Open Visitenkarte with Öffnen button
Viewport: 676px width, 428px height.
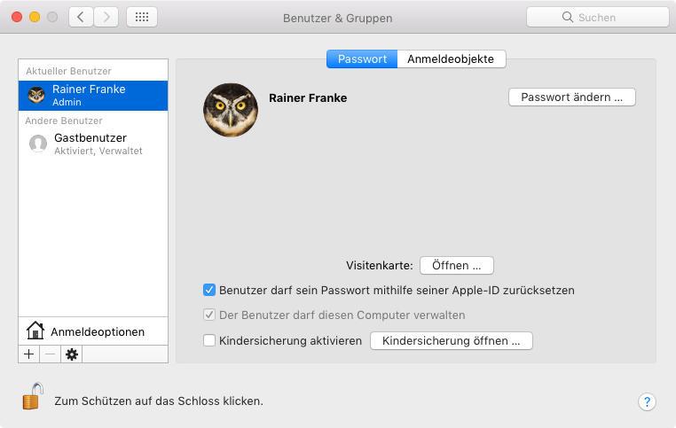457,265
